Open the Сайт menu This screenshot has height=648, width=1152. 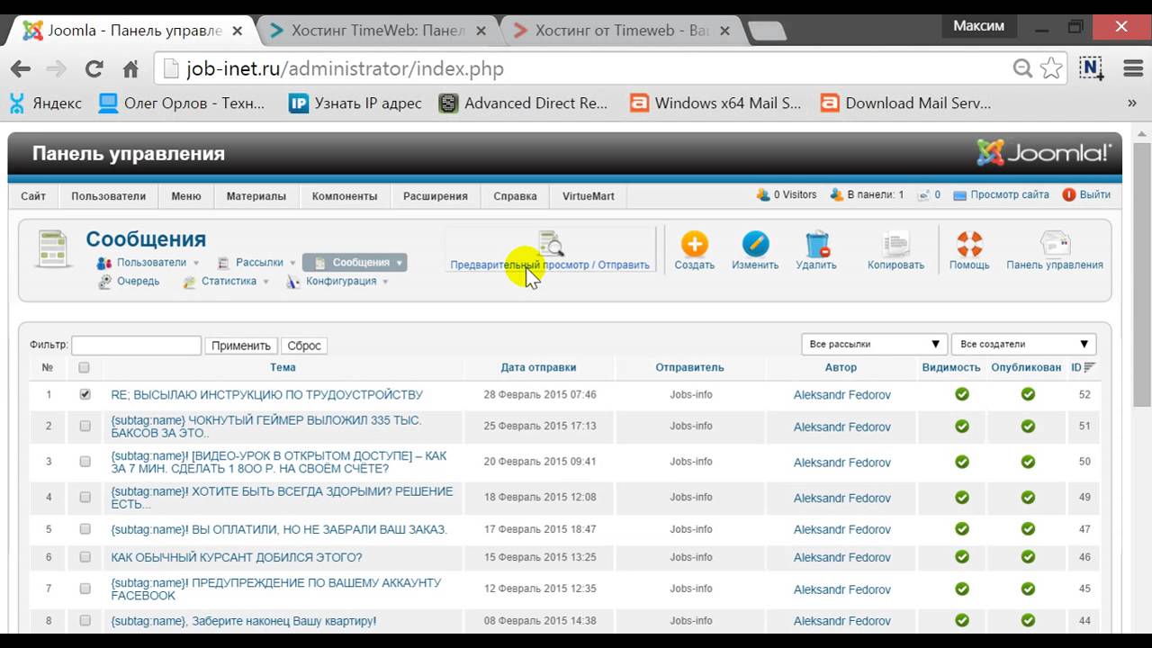(x=33, y=196)
